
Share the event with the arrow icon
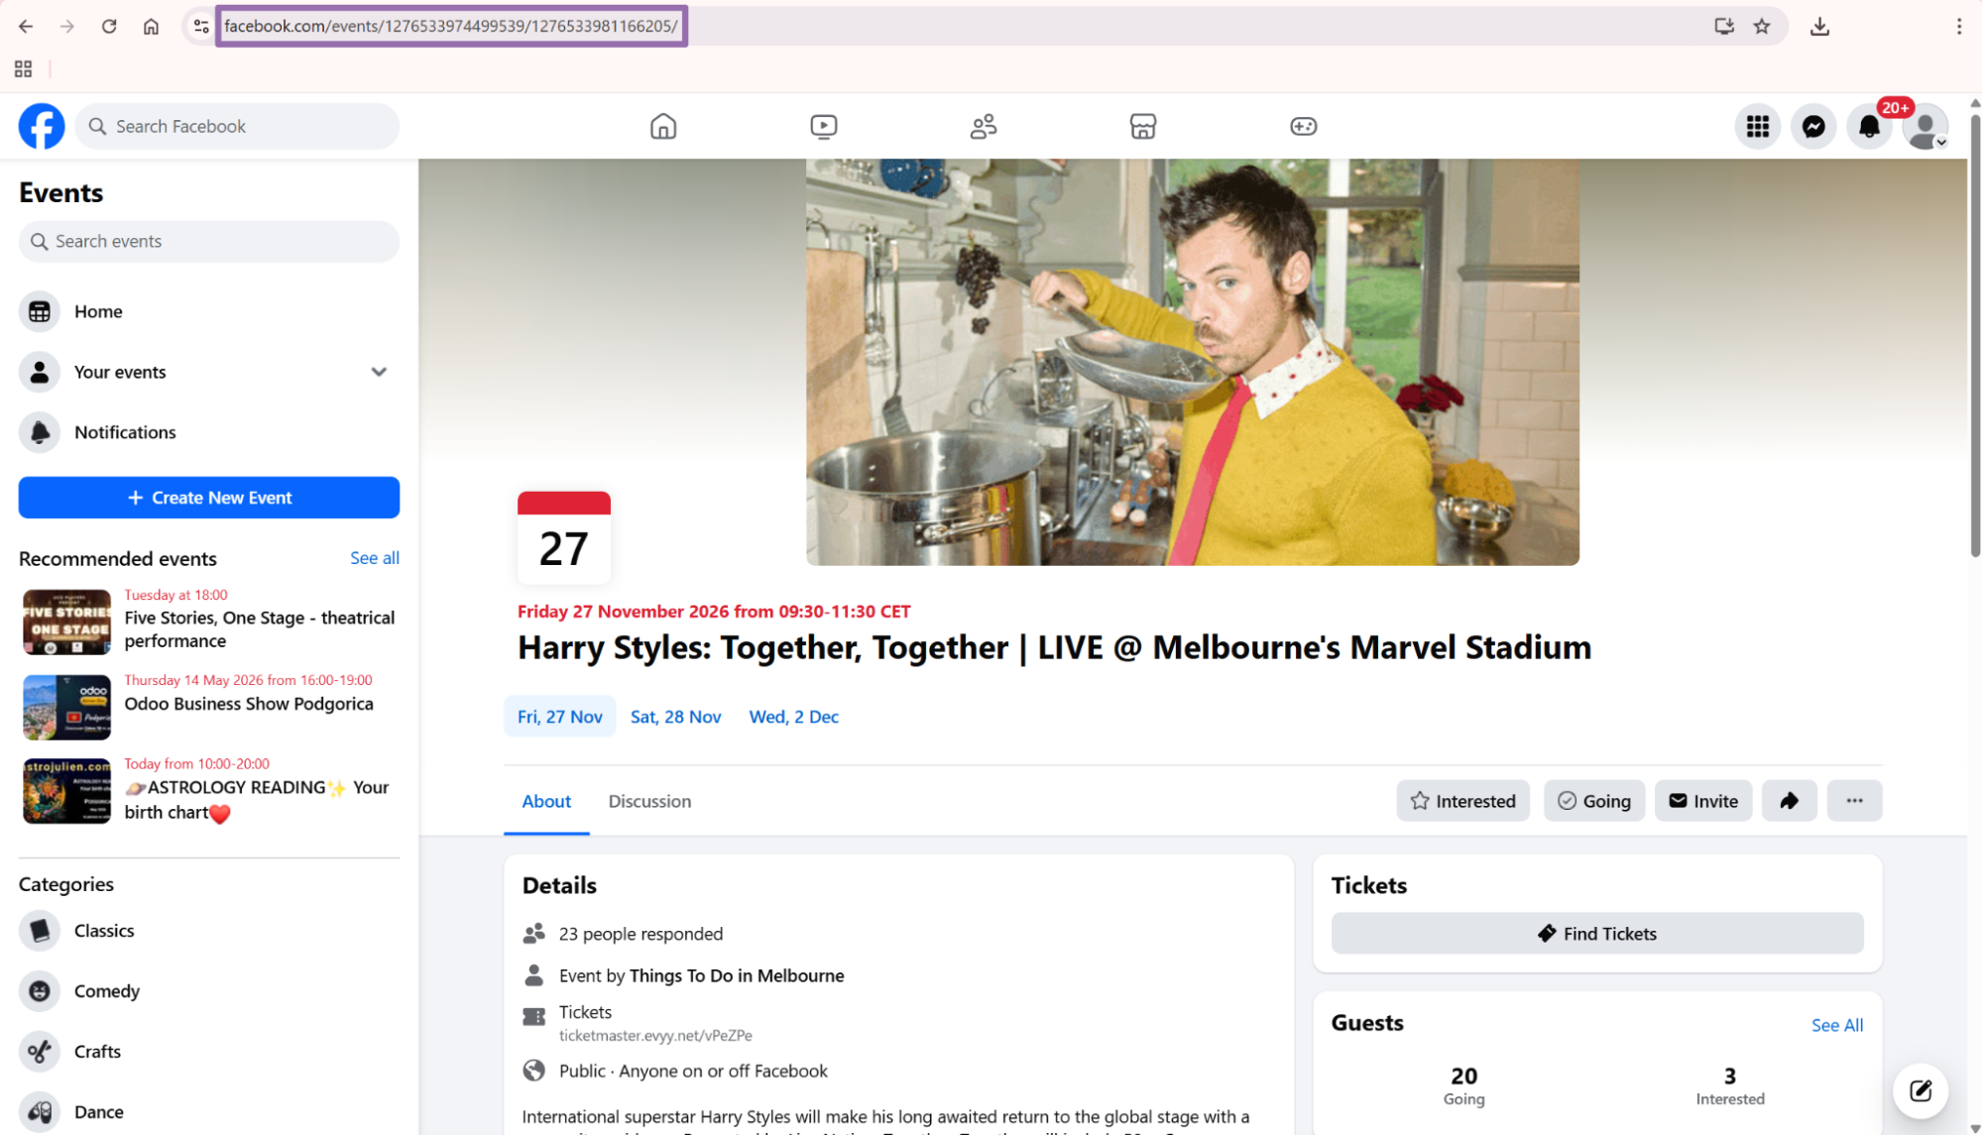click(1789, 801)
